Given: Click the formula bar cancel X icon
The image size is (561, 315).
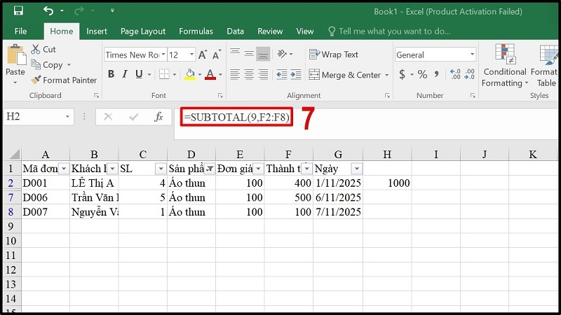Looking at the screenshot, I should click(x=108, y=117).
